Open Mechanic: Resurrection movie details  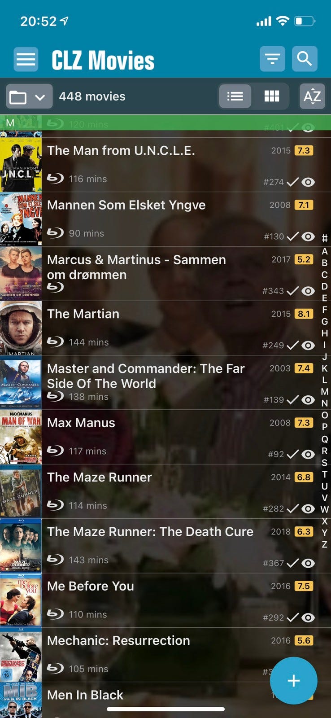coord(165,655)
